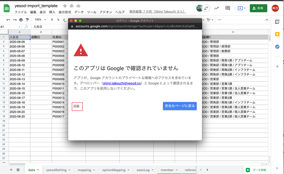Click the shinji.takeuchi@yesod.co developer link
This screenshot has width=284, height=174.
[122, 83]
